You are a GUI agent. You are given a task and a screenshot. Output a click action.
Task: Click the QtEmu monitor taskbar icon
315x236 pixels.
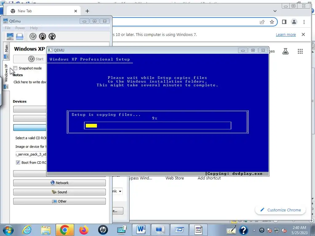point(160,230)
